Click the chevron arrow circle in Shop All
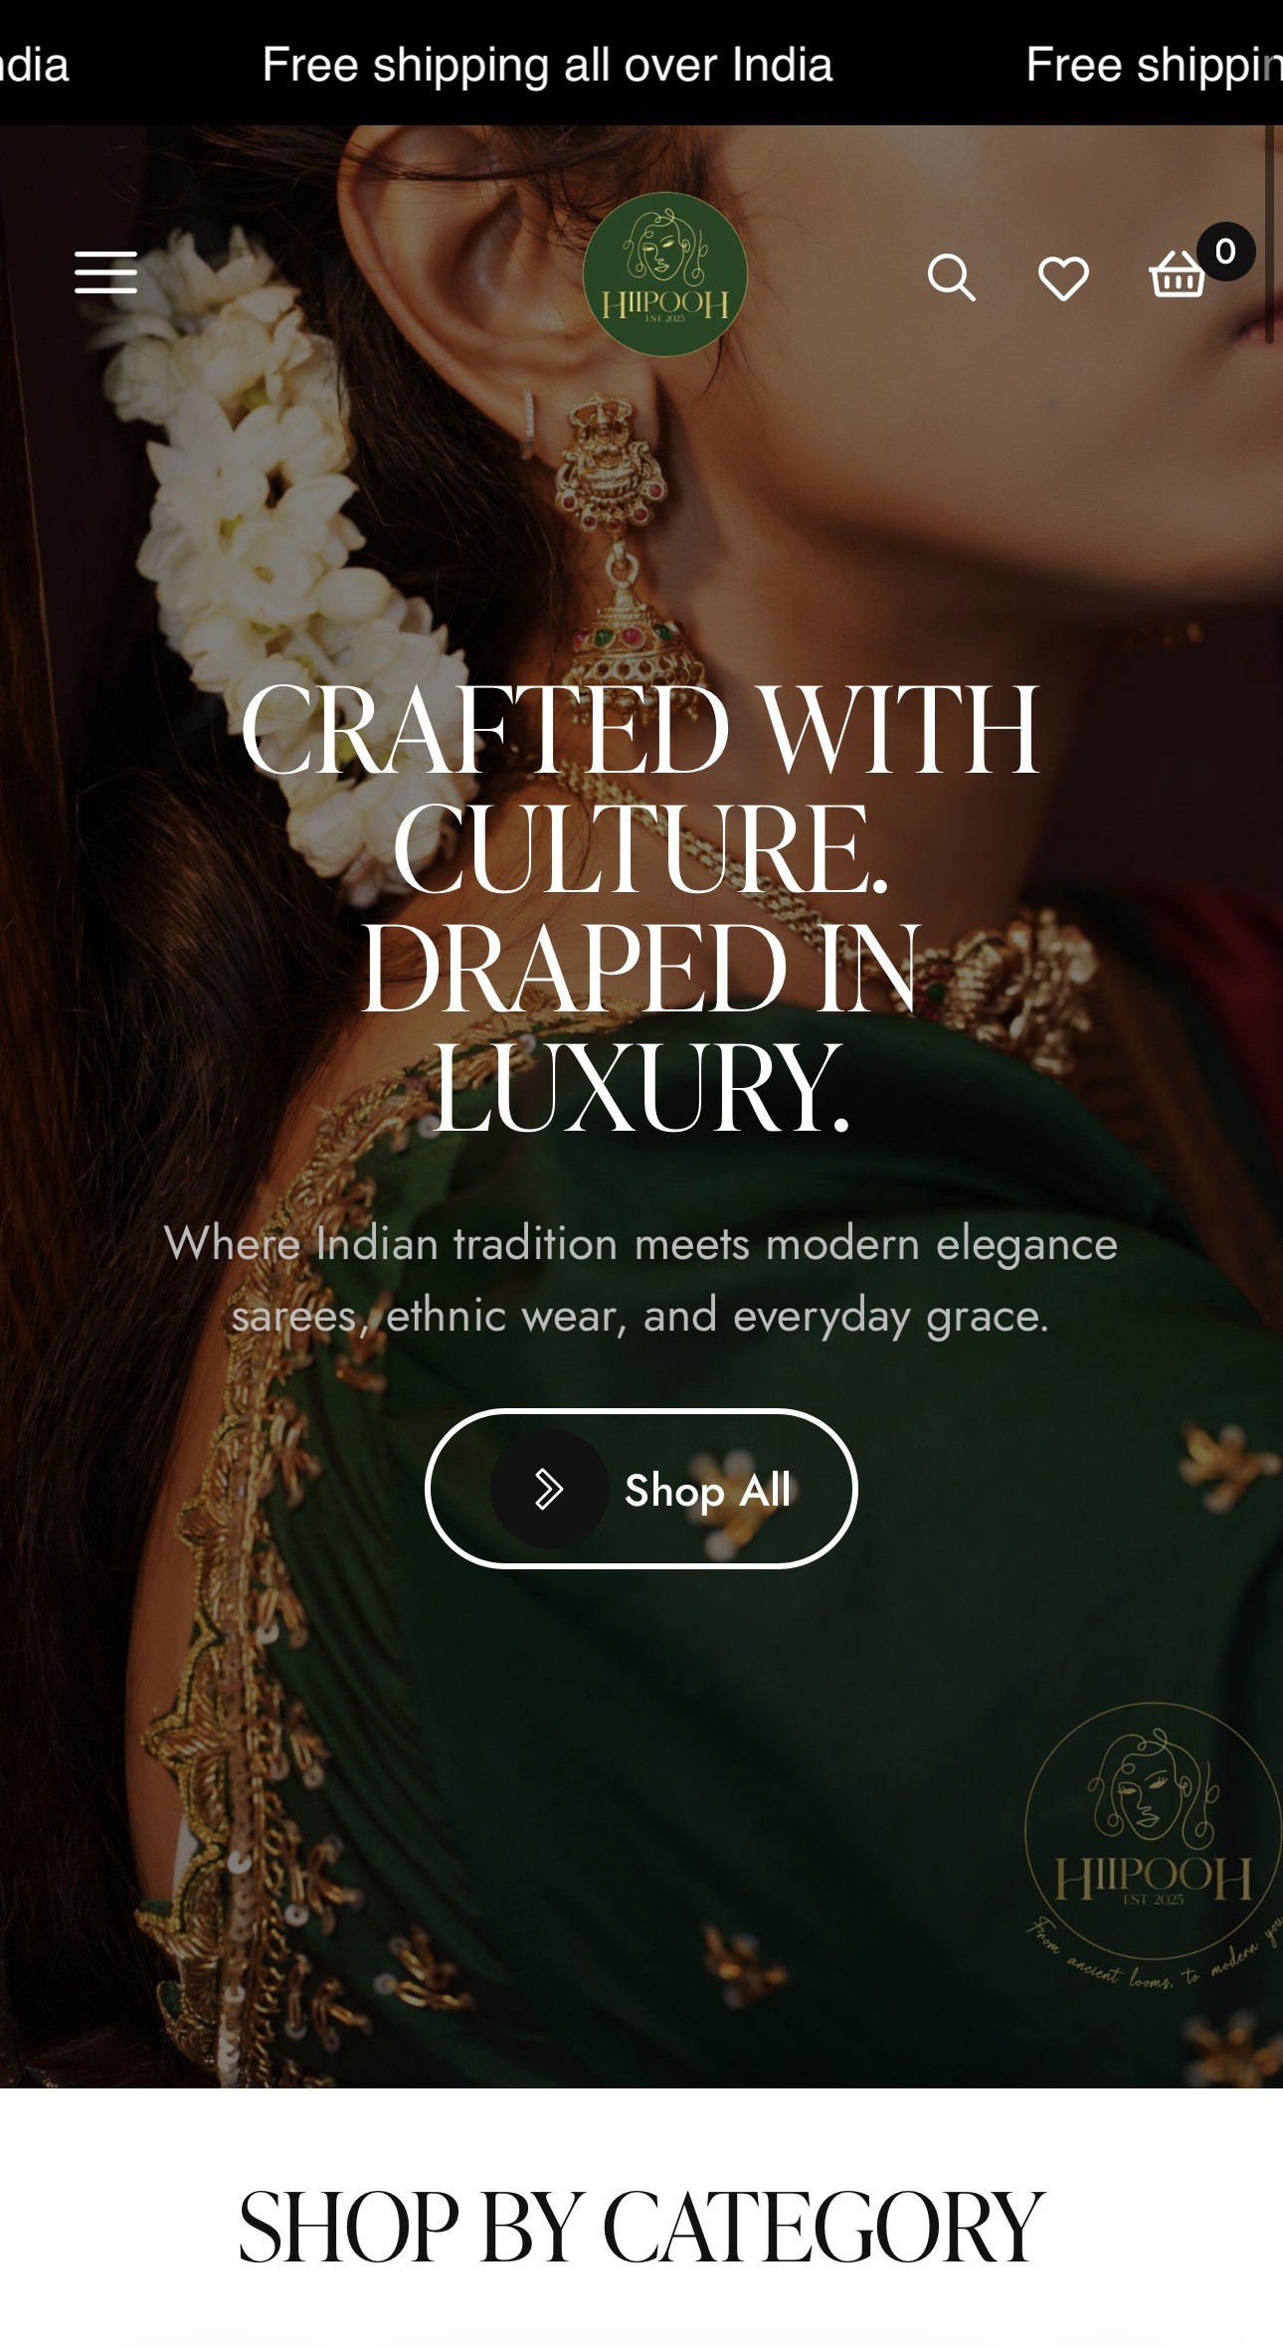Image resolution: width=1283 pixels, height=2345 pixels. coord(549,1489)
